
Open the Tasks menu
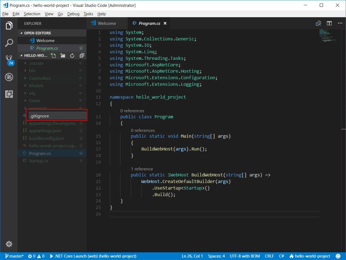click(88, 14)
